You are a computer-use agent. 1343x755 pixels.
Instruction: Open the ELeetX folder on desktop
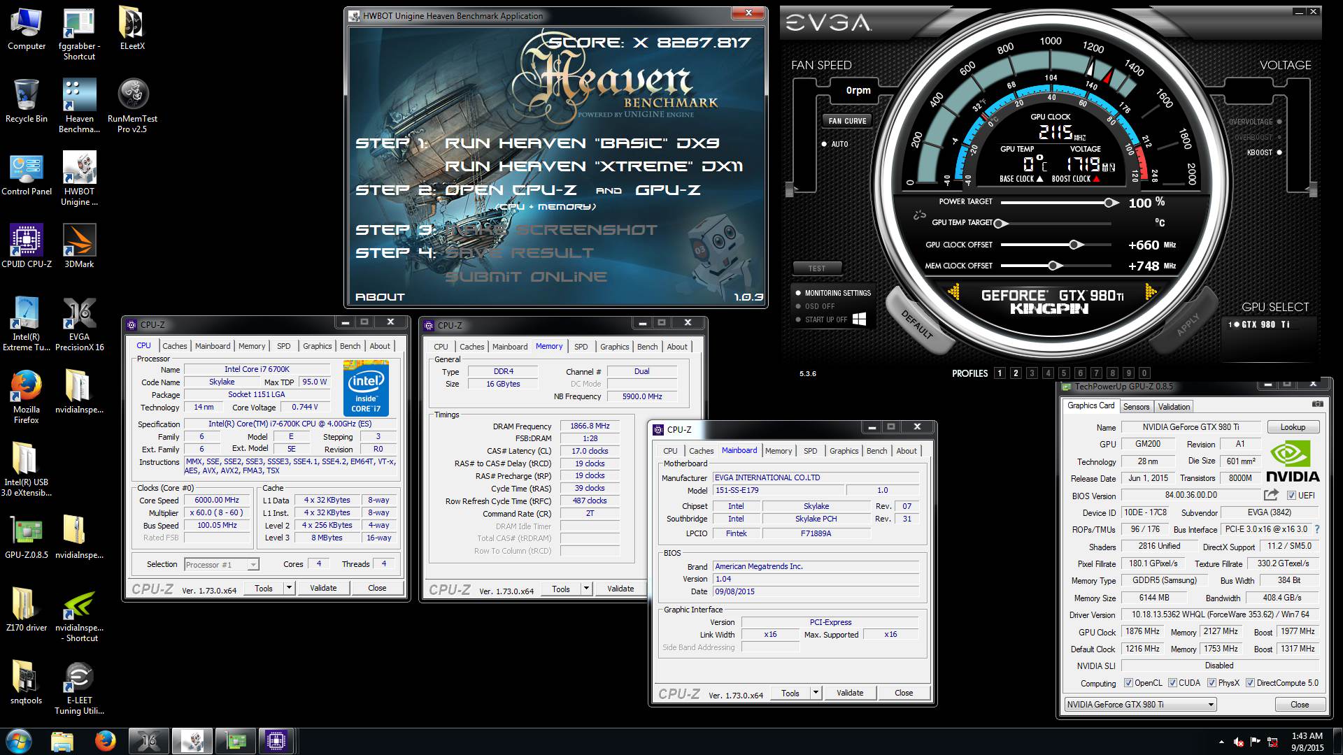coord(132,28)
